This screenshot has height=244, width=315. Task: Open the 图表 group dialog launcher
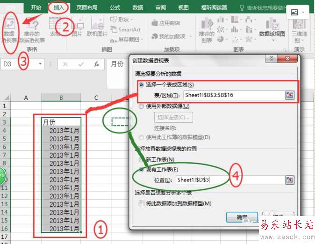tap(285, 50)
